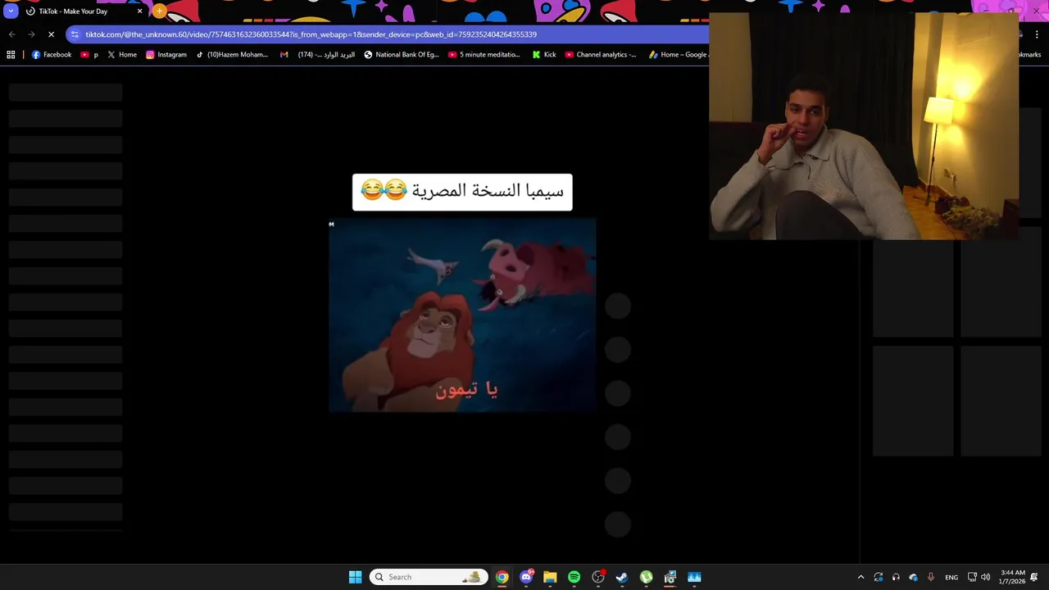Open the Instagram bookmark

[166, 55]
